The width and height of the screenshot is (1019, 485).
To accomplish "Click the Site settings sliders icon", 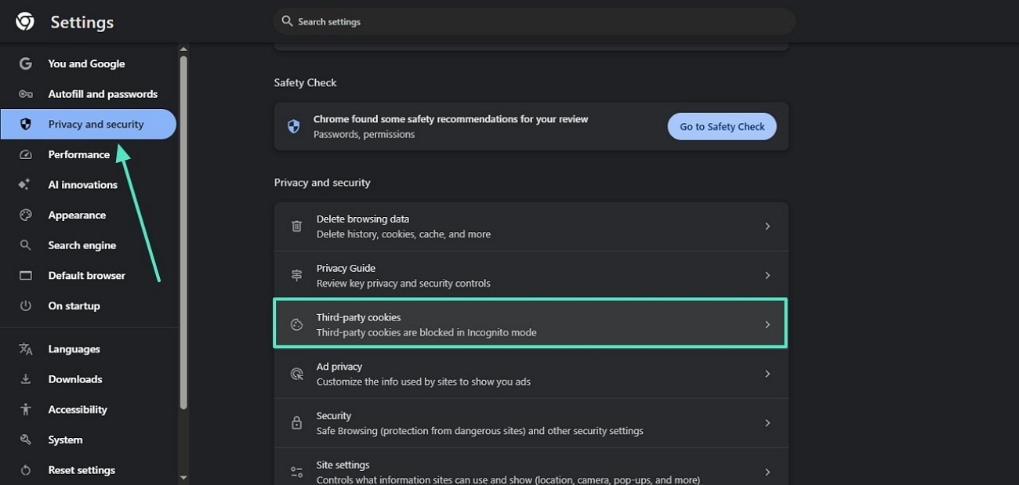I will point(296,472).
